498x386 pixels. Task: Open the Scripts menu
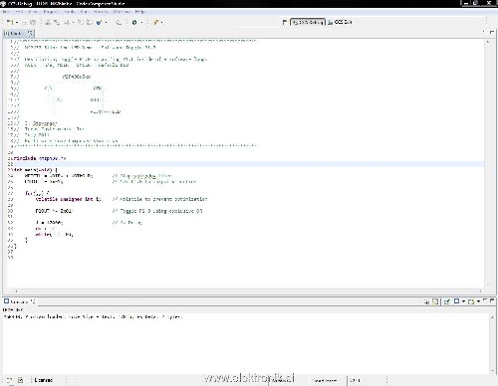[101, 12]
